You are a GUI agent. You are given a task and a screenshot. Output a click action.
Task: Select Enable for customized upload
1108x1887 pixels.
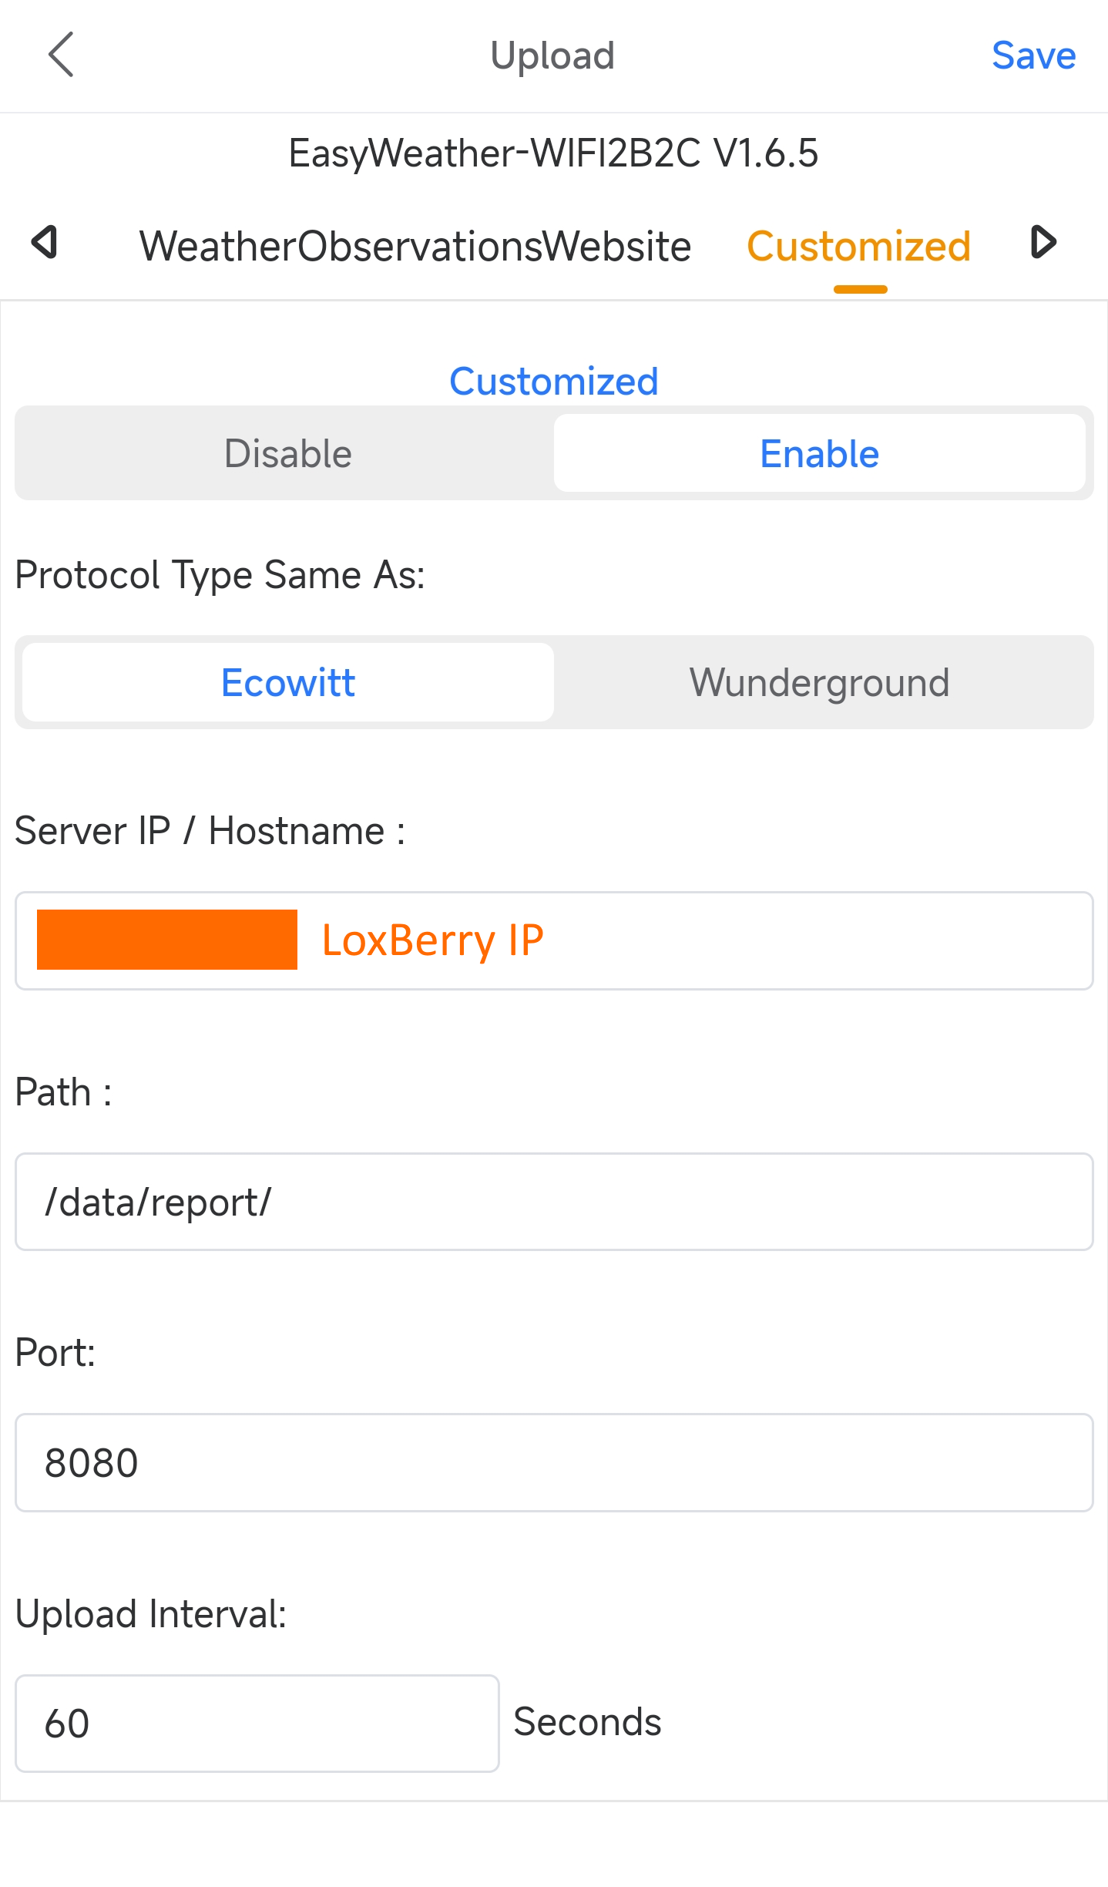coord(819,453)
